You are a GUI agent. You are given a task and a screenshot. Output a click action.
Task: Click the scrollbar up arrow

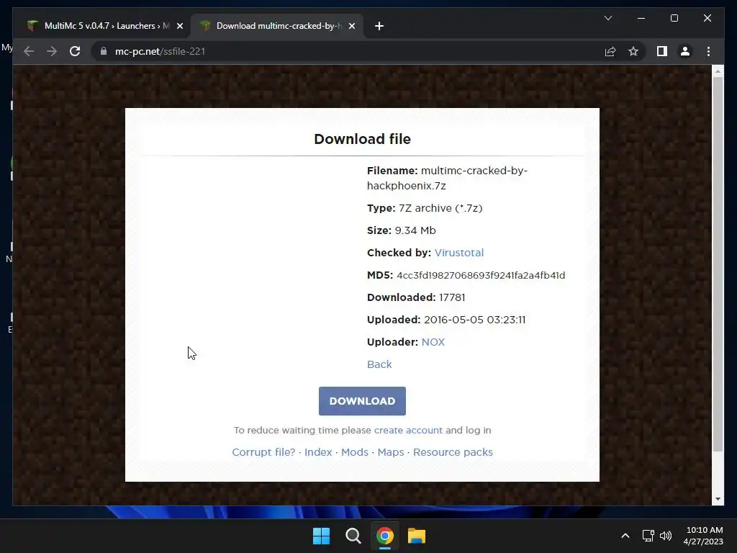(718, 71)
